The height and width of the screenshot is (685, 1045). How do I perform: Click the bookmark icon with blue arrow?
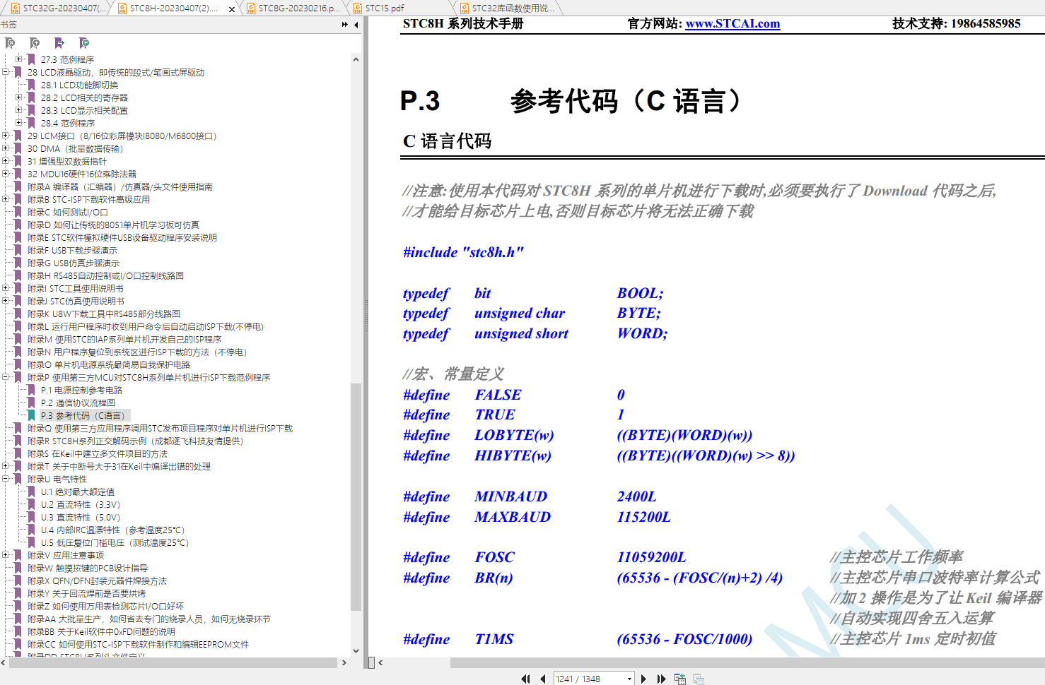(59, 43)
